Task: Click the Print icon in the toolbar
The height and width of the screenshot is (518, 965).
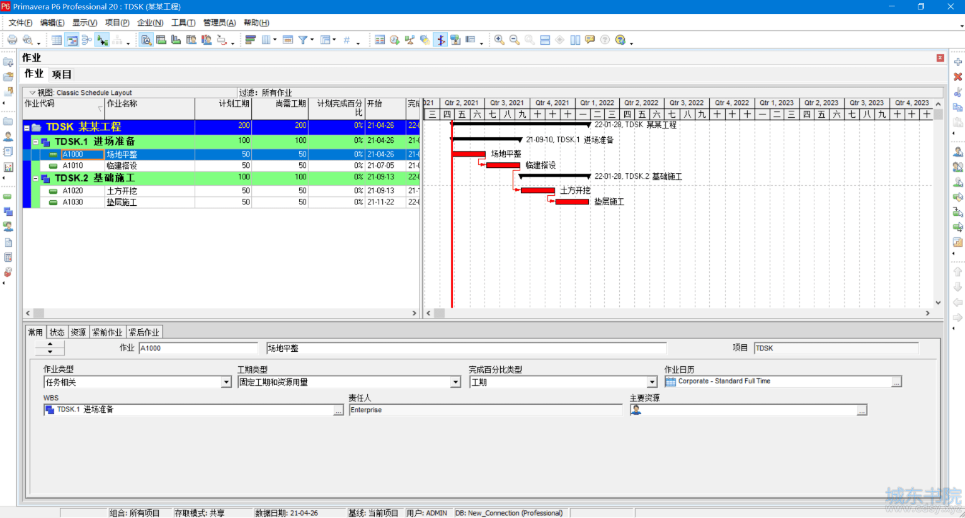Action: [12, 40]
